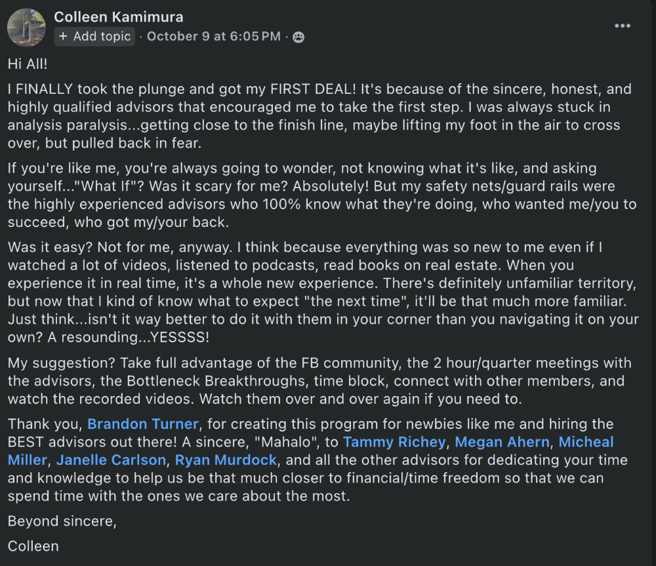Click the plus icon in Add topic
This screenshot has height=566, width=656.
[x=63, y=37]
